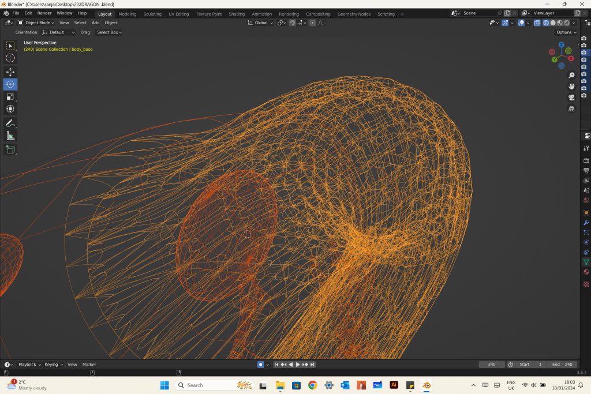
Task: Activate the Transform tool
Action: point(10,109)
